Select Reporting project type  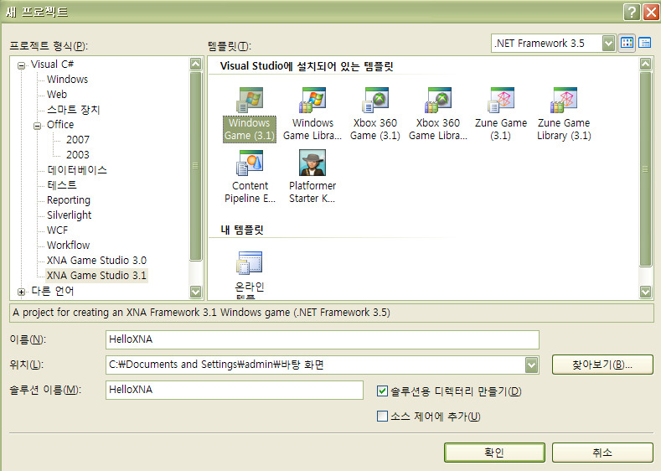69,199
